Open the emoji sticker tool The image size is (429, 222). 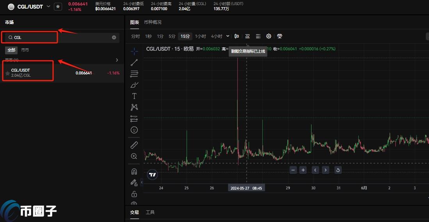coord(134,130)
